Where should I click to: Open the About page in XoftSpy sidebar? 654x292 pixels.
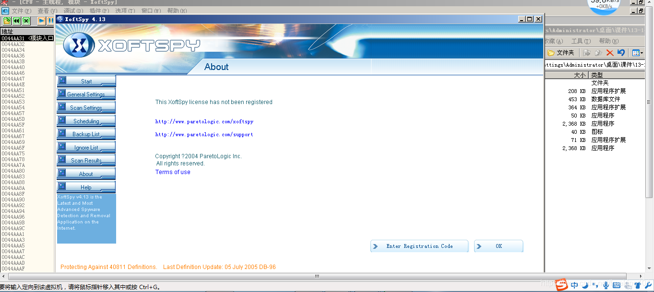[x=86, y=174]
